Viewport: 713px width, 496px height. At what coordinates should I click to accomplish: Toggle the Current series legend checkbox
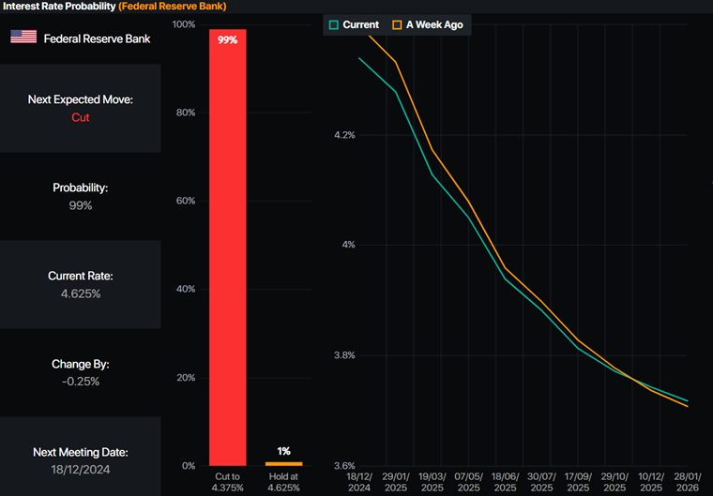[333, 24]
